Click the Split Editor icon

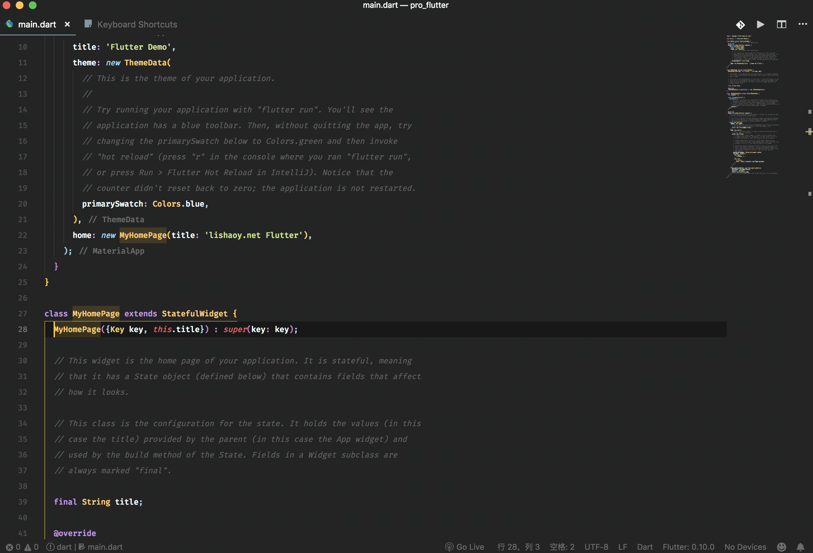pos(781,24)
